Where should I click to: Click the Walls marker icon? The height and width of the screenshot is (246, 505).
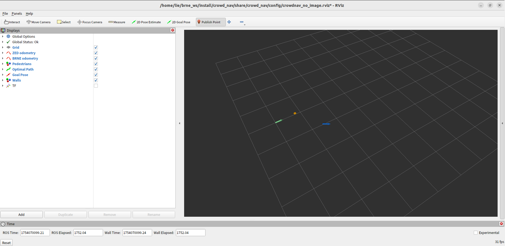coord(8,80)
